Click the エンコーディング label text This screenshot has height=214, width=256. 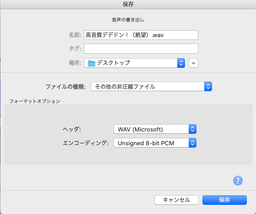pyautogui.click(x=86, y=143)
